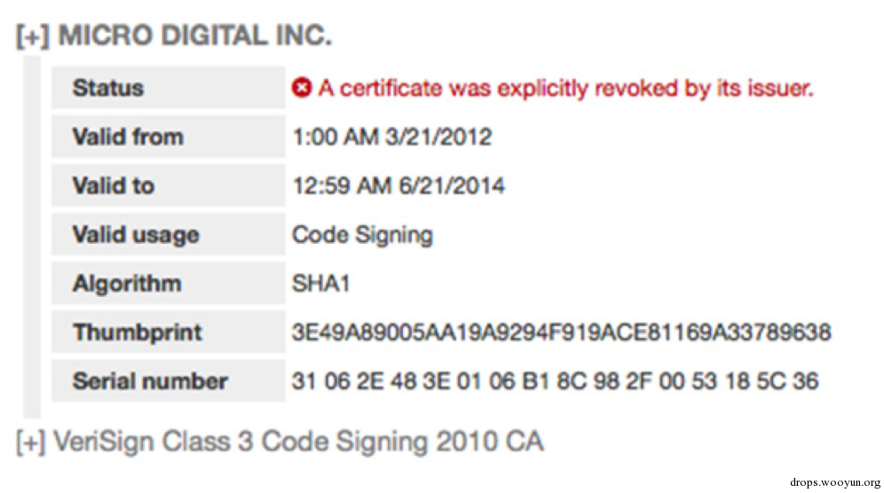Image resolution: width=884 pixels, height=493 pixels.
Task: Select the Valid usage label
Action: click(x=136, y=235)
